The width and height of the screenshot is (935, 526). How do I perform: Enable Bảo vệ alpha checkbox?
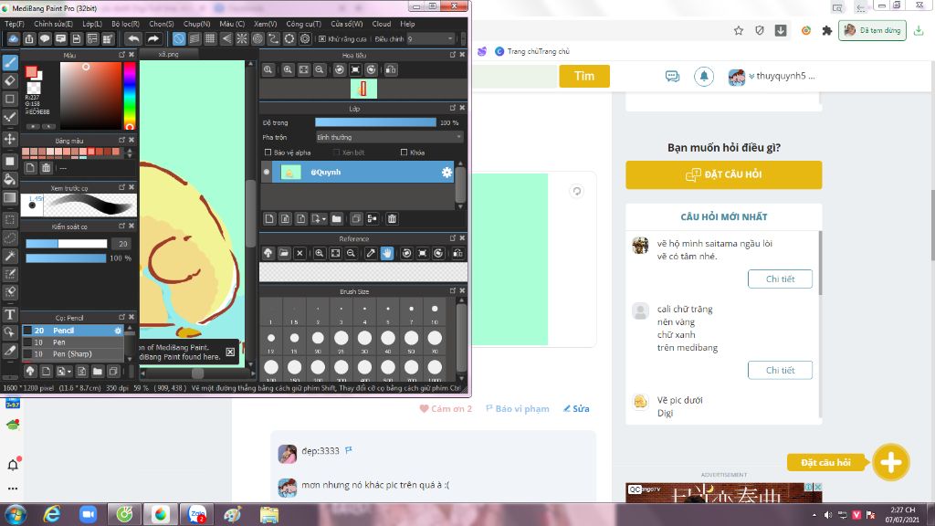coord(268,153)
